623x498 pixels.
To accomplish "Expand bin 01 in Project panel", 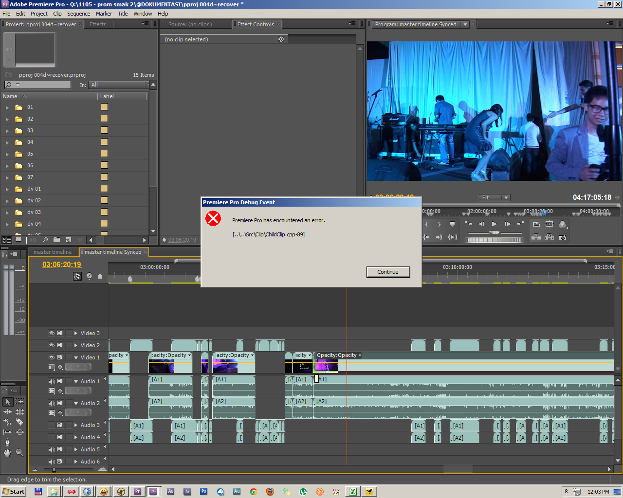I will (x=7, y=107).
